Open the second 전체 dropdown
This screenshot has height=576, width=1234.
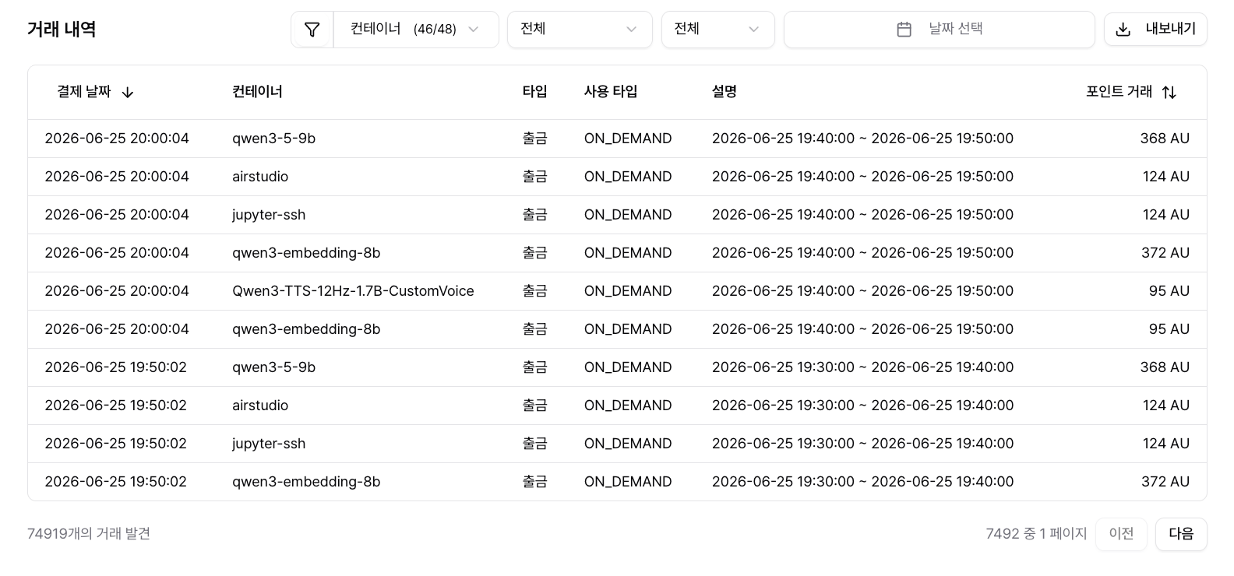pos(717,30)
